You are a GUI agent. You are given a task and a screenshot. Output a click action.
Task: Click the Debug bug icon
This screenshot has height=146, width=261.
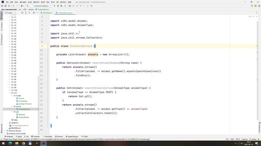tap(58, 6)
